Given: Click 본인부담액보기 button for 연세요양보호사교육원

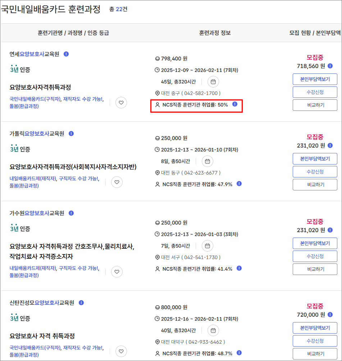Looking at the screenshot, I should coord(315,79).
